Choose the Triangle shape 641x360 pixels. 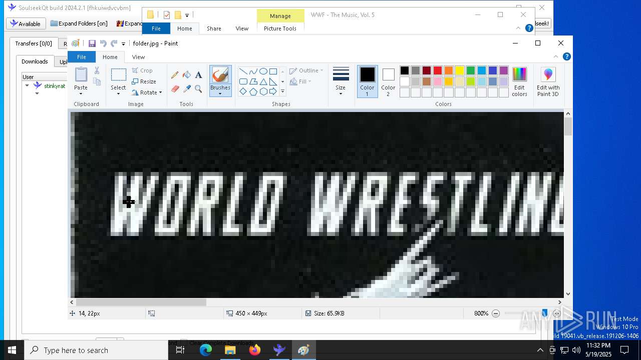click(263, 81)
